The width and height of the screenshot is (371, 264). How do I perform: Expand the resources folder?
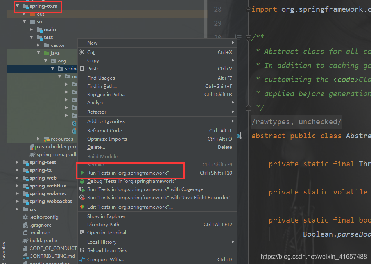point(38,139)
